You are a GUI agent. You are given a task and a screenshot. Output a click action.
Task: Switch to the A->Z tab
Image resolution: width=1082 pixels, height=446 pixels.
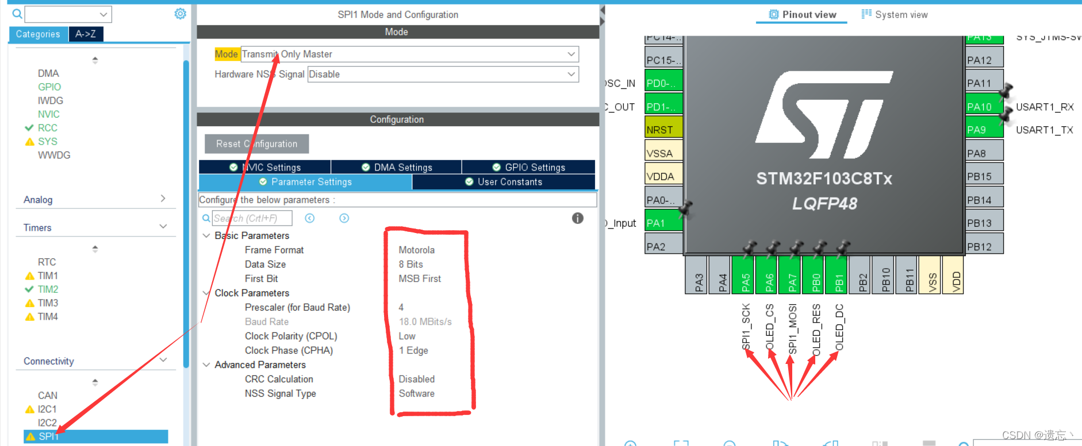click(x=86, y=34)
